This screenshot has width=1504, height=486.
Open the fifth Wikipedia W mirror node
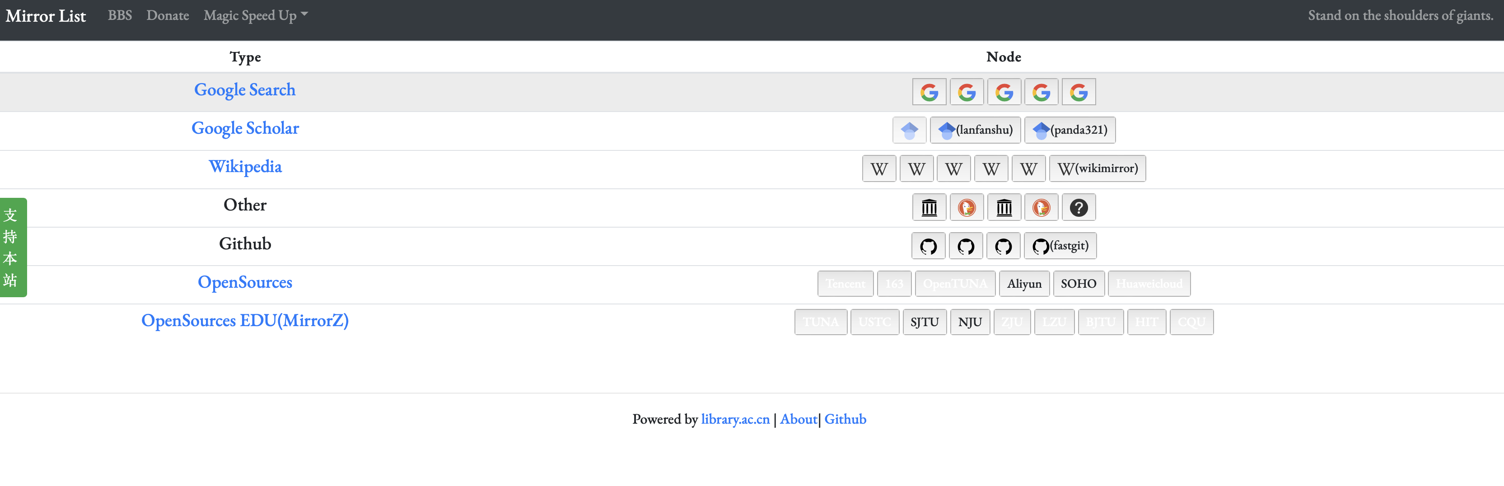point(1028,168)
